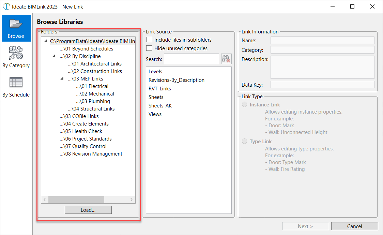Select the 07 Quality Control folder
Image resolution: width=383 pixels, height=235 pixels.
83,146
